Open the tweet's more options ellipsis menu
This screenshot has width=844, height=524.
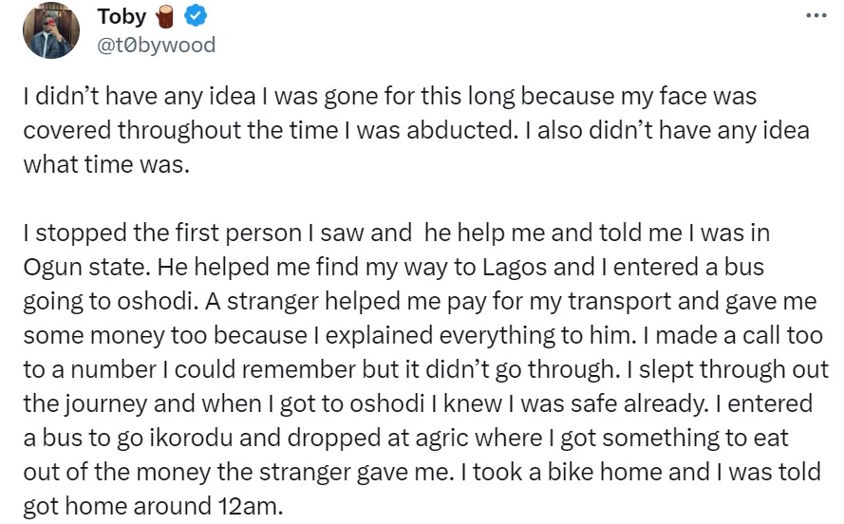[816, 17]
